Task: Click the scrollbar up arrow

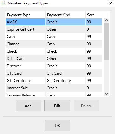Action: click(107, 21)
